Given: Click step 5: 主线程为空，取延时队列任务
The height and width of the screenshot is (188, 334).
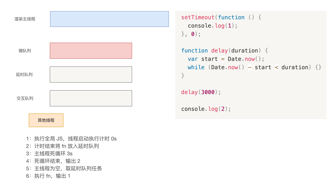Looking at the screenshot, I should tap(64, 169).
